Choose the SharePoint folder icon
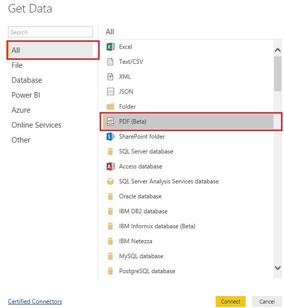The height and width of the screenshot is (308, 284). point(111,137)
